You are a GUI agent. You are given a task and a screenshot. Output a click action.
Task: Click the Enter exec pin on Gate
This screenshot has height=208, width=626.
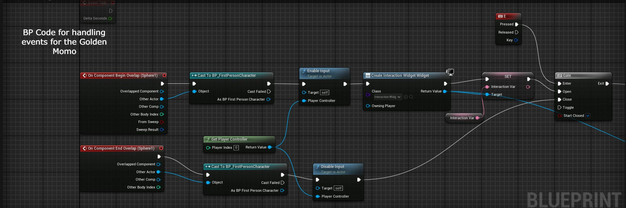(x=559, y=84)
